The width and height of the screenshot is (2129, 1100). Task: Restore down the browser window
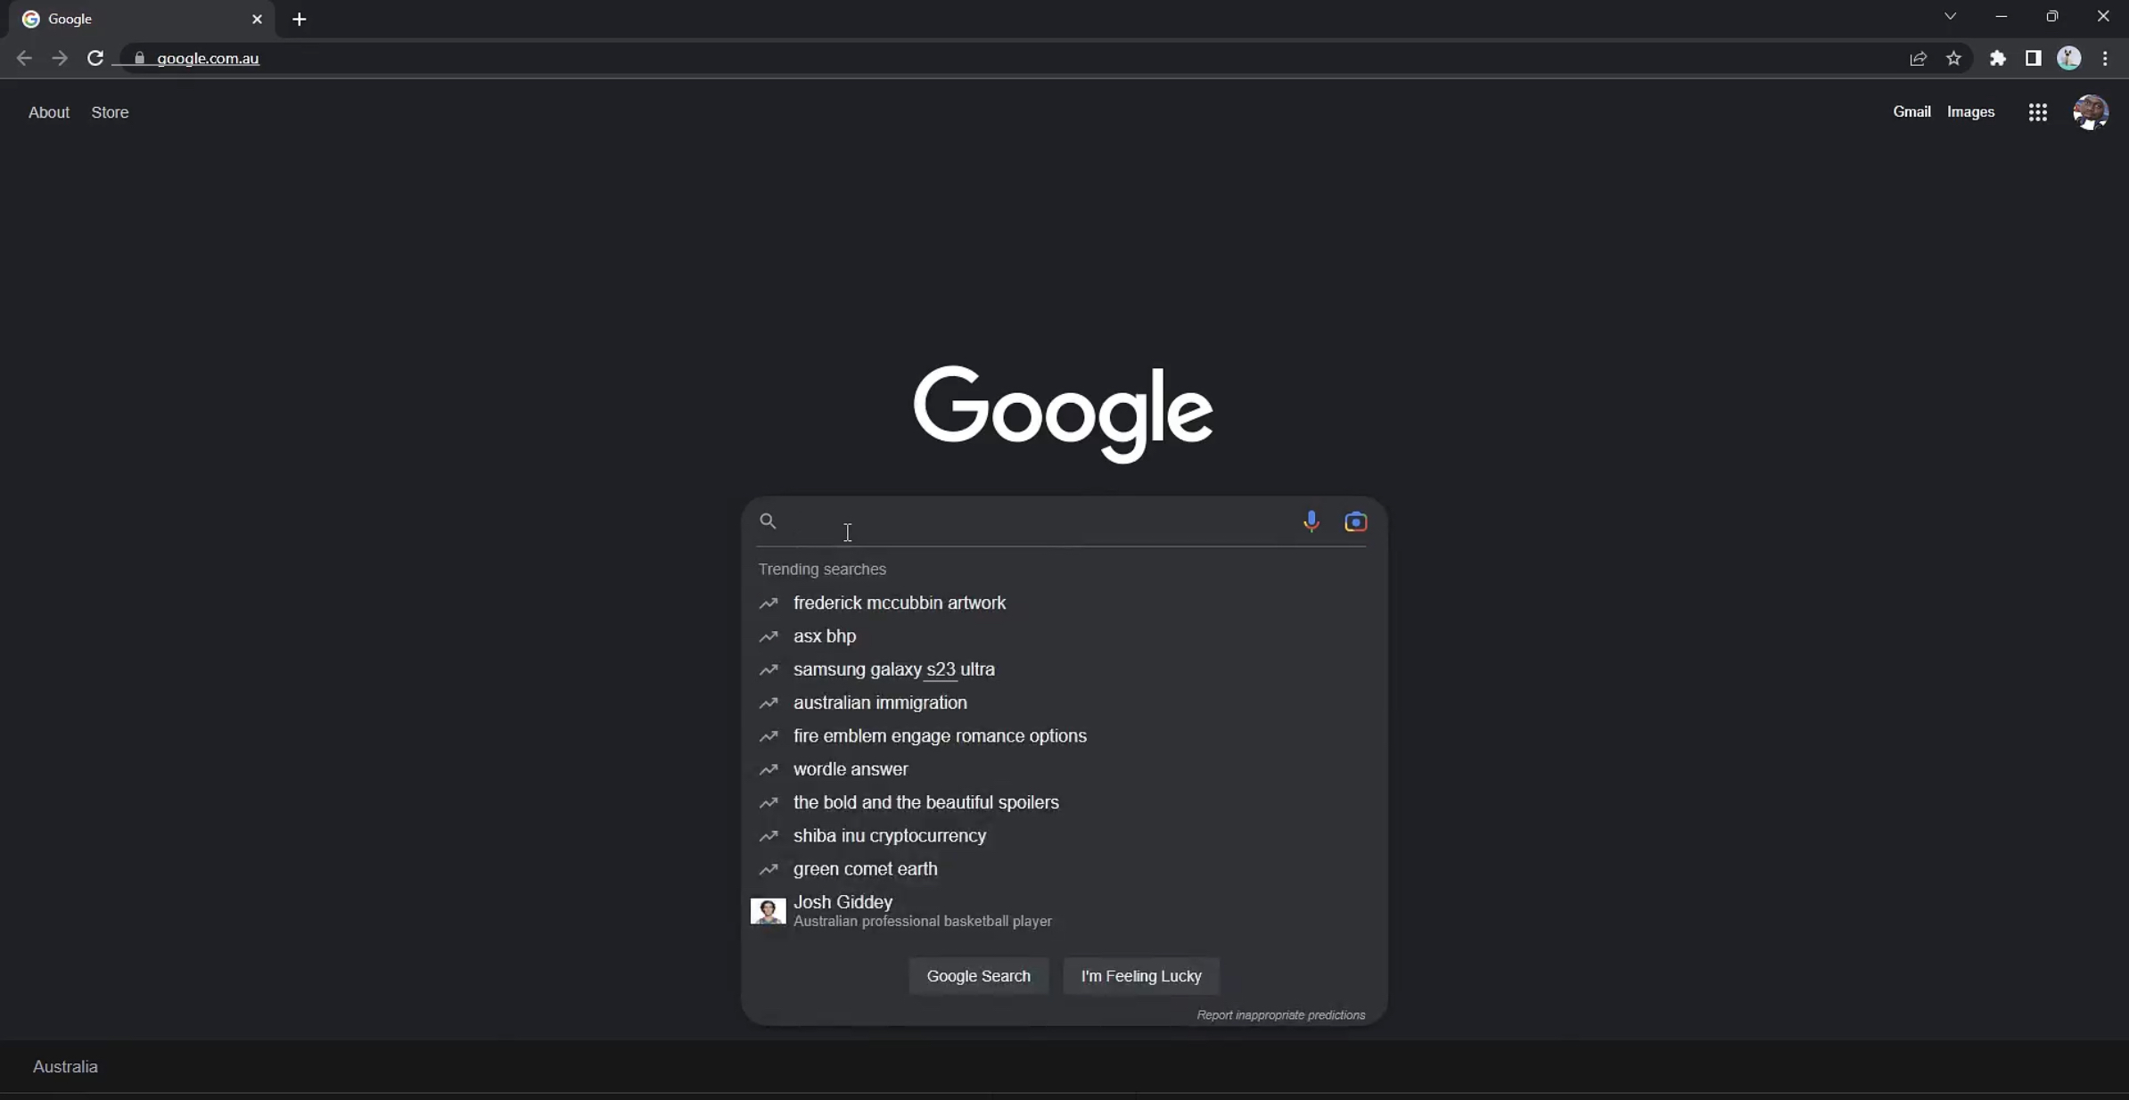pyautogui.click(x=2052, y=16)
